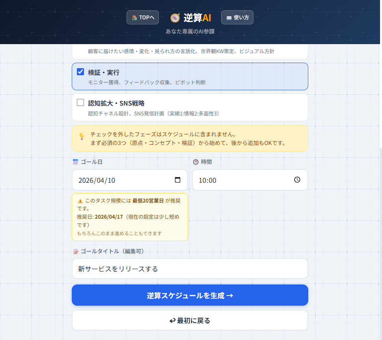The width and height of the screenshot is (382, 340).
Task: Open the calendar picker icon in date field
Action: 177,180
